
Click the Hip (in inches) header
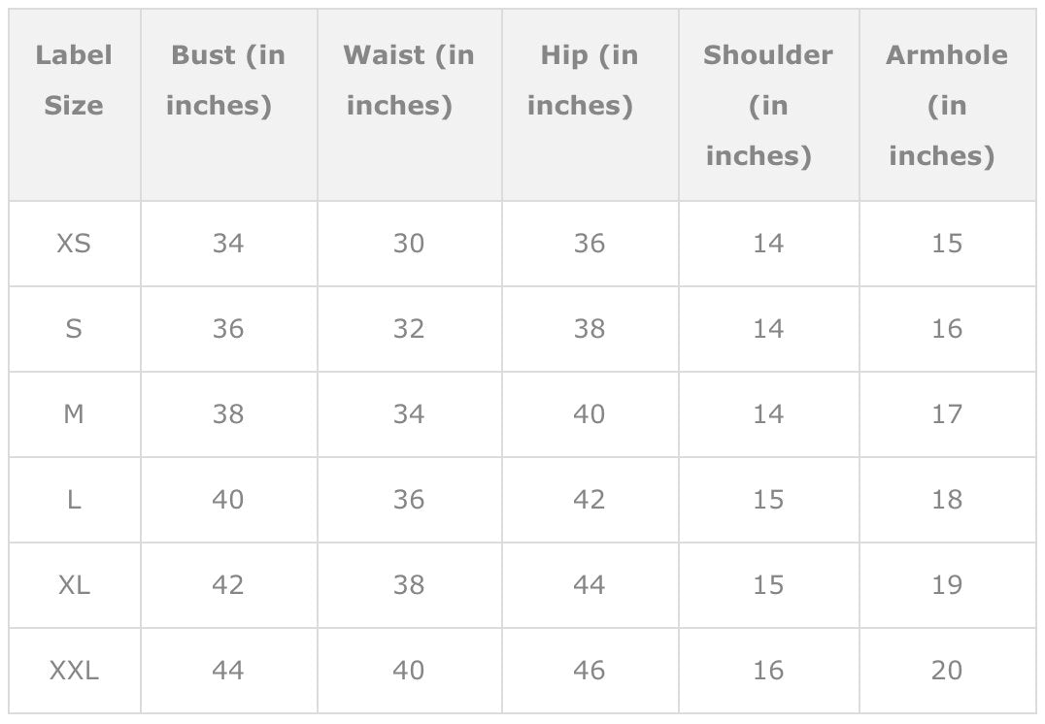tap(590, 81)
